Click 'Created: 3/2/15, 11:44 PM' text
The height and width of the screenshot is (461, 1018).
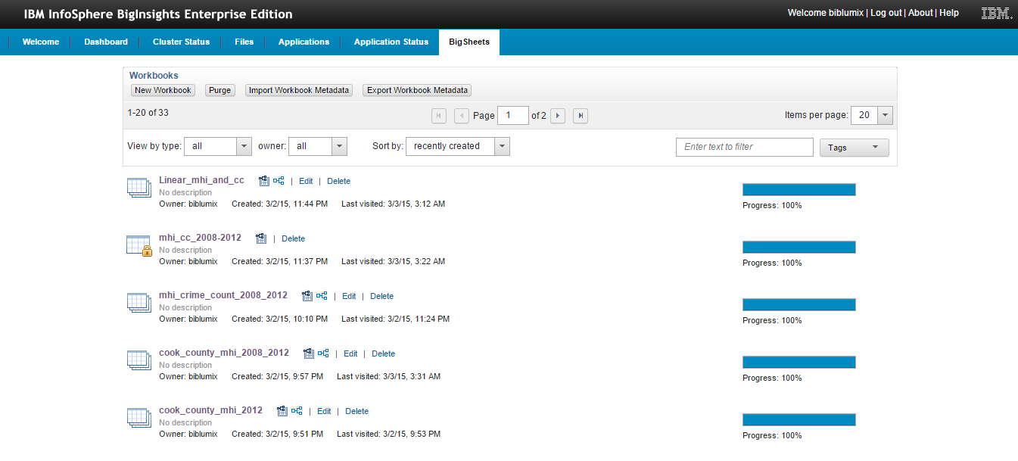click(x=280, y=204)
